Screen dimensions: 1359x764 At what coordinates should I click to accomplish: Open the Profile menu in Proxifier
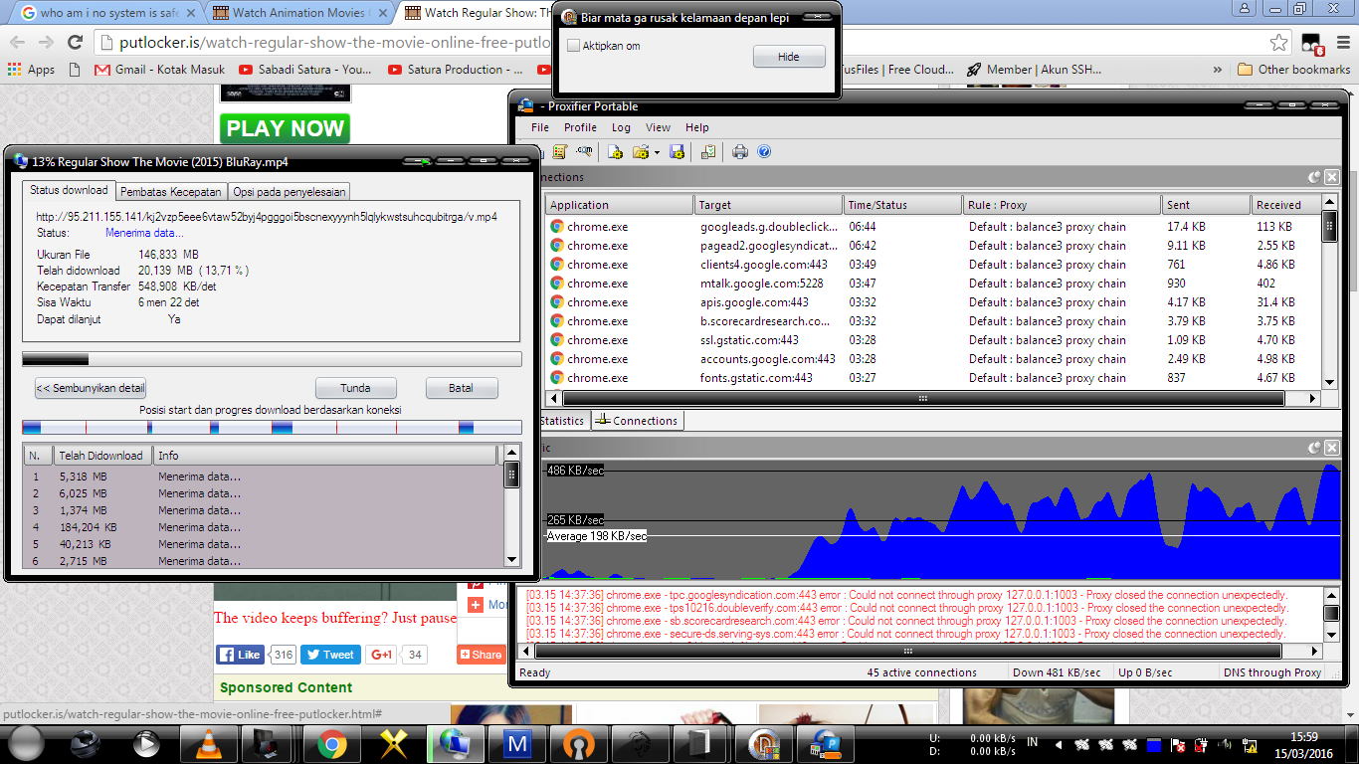pyautogui.click(x=580, y=127)
